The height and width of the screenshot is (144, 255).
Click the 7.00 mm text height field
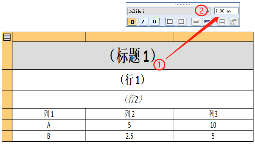pos(226,11)
